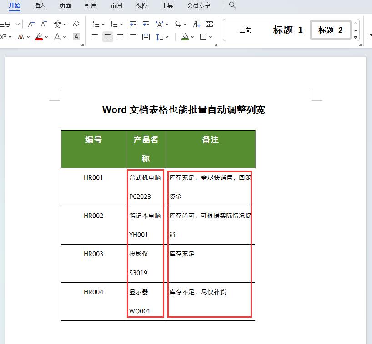Screen dimensions: 372x344
Task: Expand line spacing options arrow
Action: pyautogui.click(x=167, y=37)
